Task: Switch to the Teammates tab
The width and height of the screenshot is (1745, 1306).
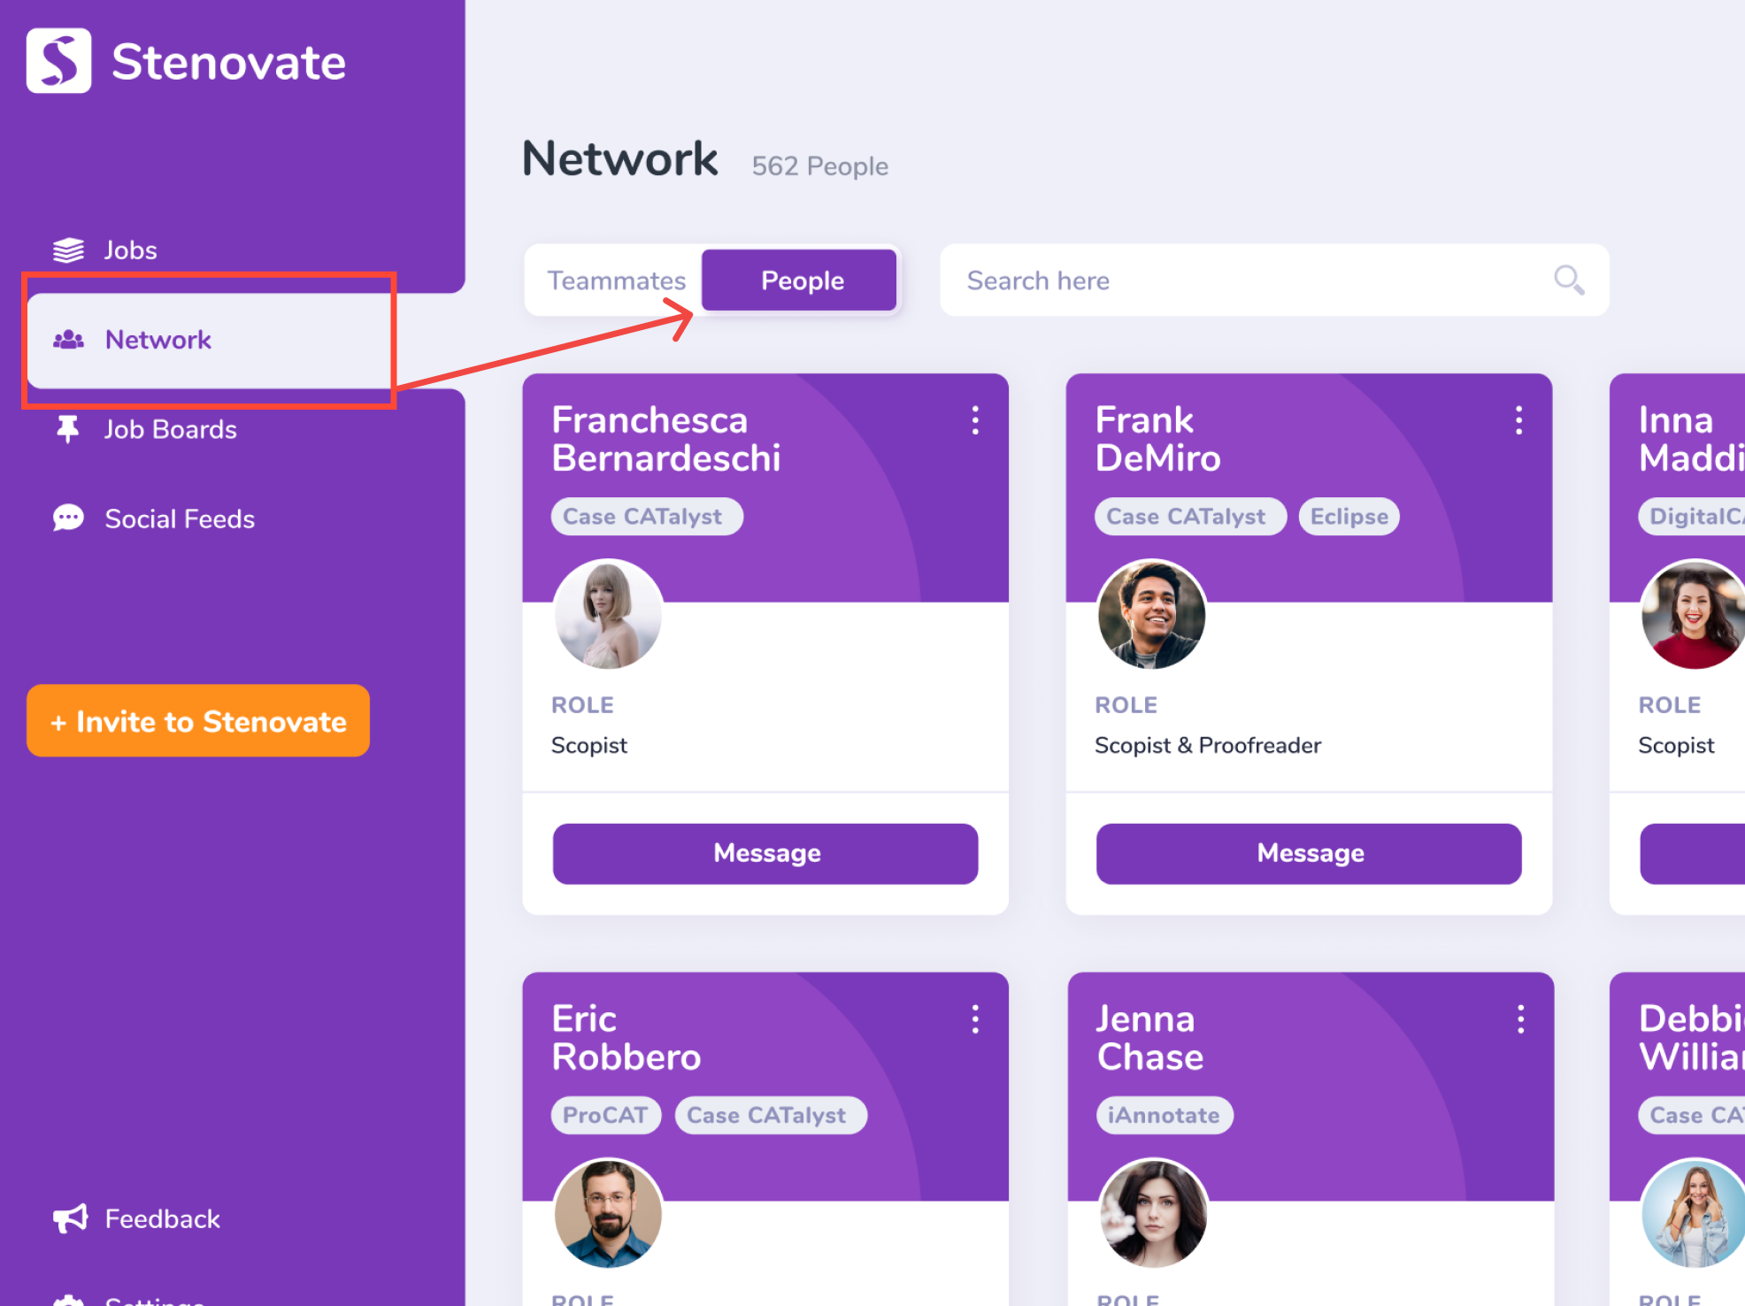Action: (616, 280)
